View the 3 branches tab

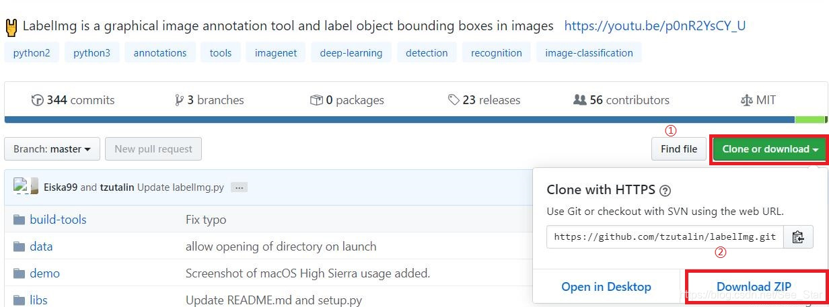click(x=209, y=100)
